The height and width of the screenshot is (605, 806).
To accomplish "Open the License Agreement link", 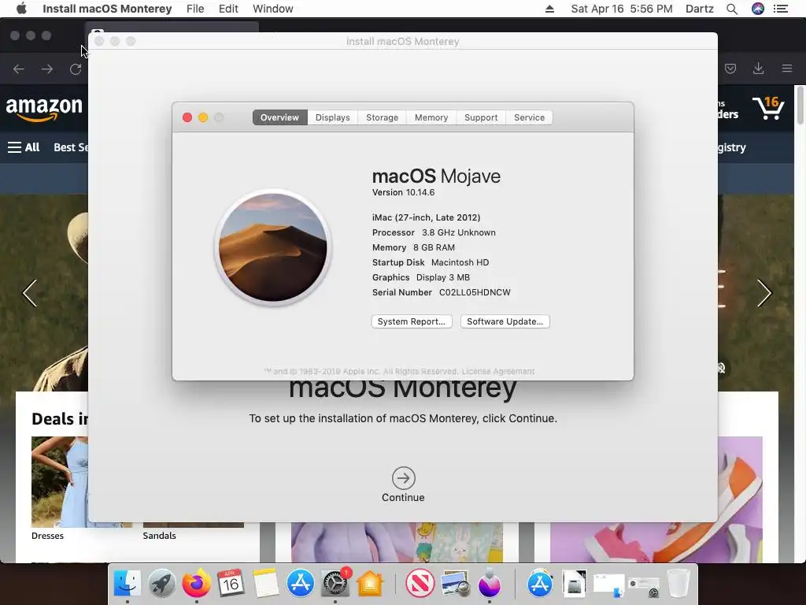I will 498,372.
